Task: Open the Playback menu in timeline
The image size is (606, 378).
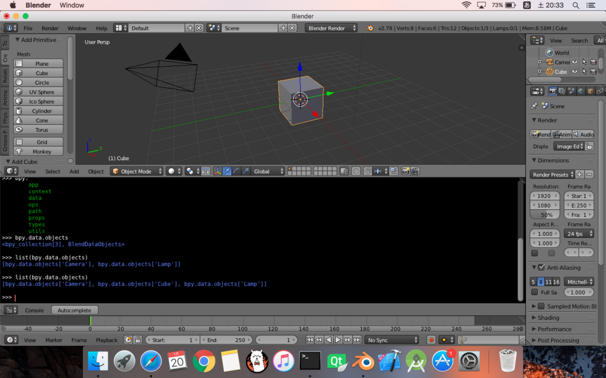Action: (x=107, y=340)
